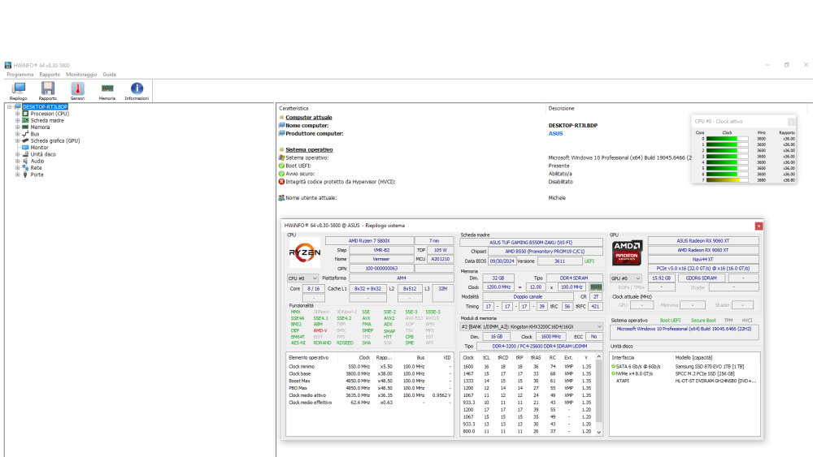Select the Audio tree item label
This screenshot has height=457, width=813.
[x=37, y=161]
